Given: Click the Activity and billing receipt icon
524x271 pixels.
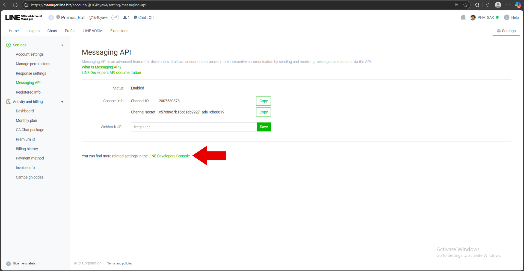Looking at the screenshot, I should tap(8, 102).
